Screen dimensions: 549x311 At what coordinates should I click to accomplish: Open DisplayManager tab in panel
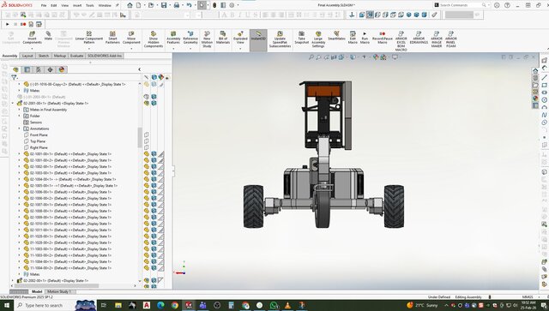[x=62, y=69]
